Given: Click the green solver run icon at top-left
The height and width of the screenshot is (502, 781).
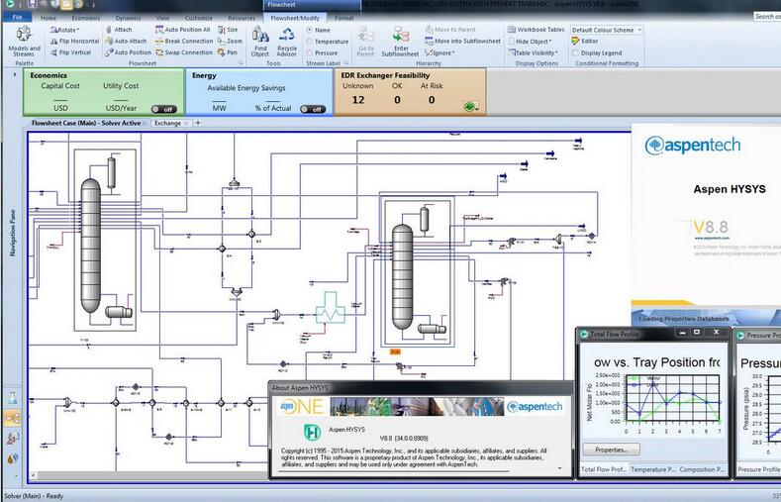Looking at the screenshot, I should [x=9, y=4].
